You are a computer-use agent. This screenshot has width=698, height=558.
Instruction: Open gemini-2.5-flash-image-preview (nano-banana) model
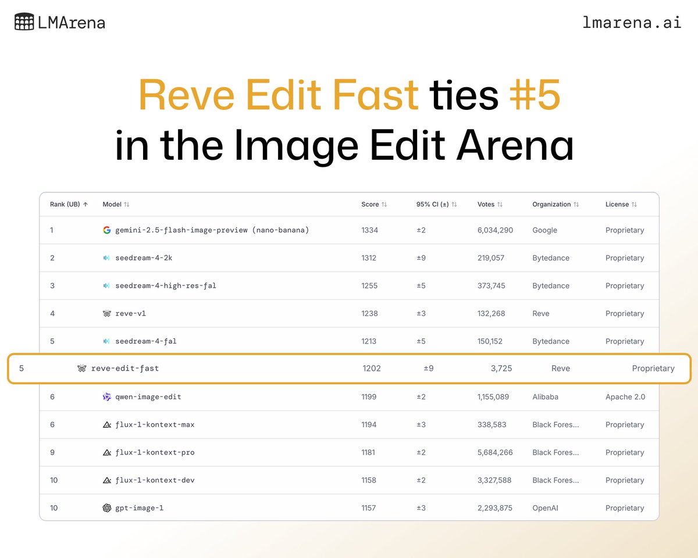(212, 230)
